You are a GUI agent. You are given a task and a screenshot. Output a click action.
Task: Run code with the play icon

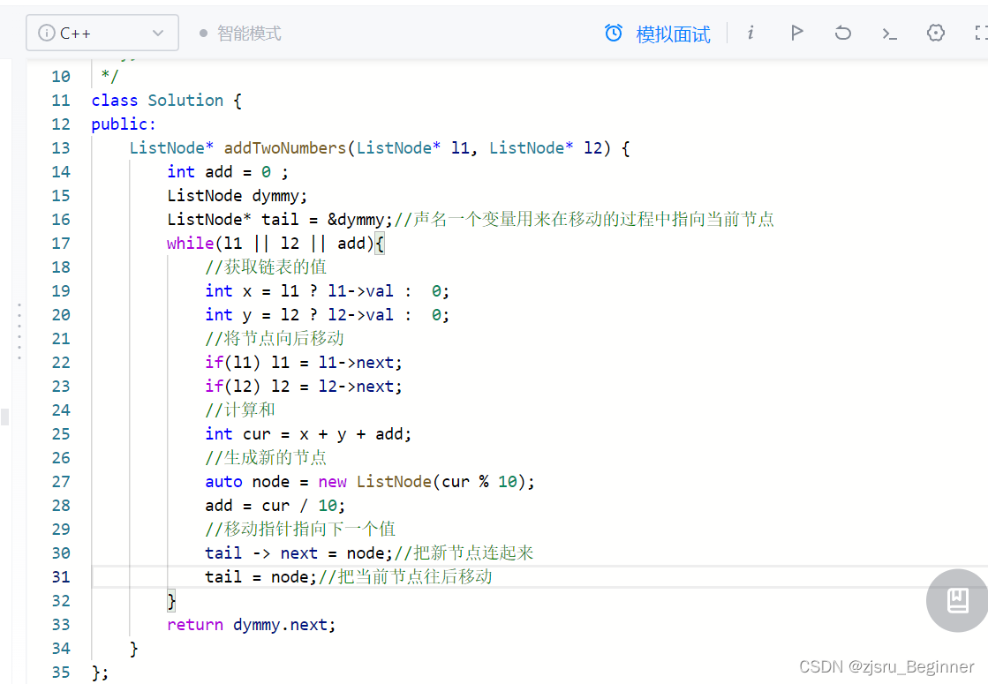click(x=797, y=32)
